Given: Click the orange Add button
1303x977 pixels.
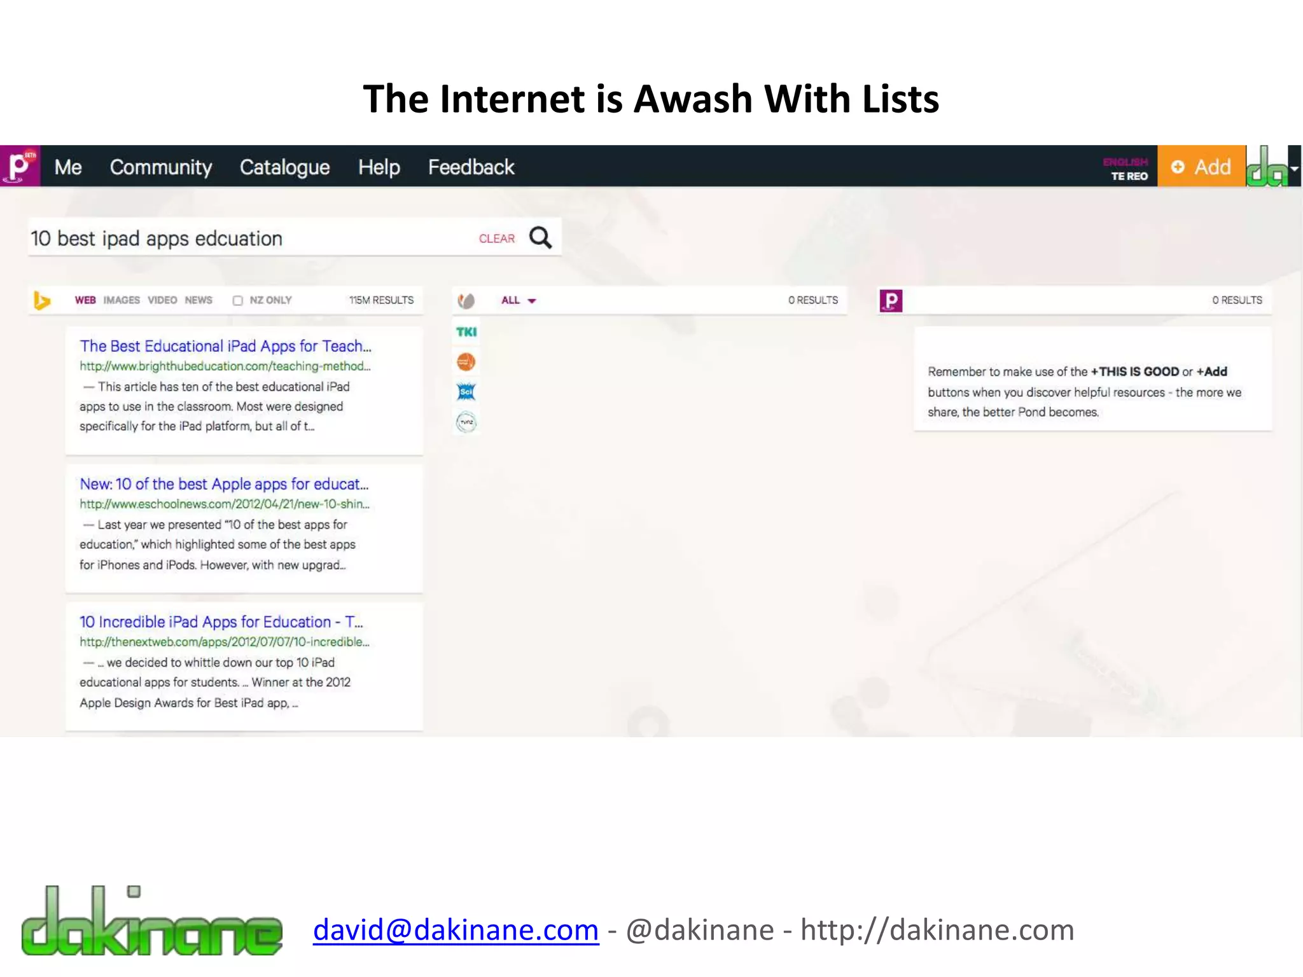Looking at the screenshot, I should [x=1201, y=167].
